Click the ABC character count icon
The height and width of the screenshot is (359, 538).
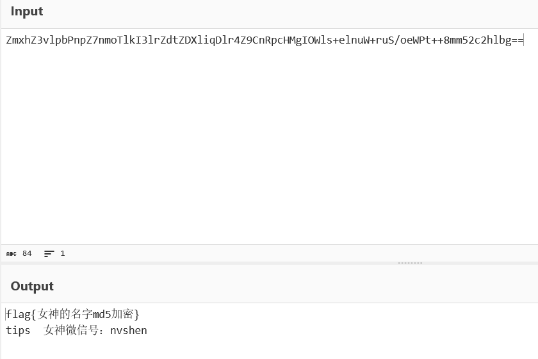click(x=11, y=254)
